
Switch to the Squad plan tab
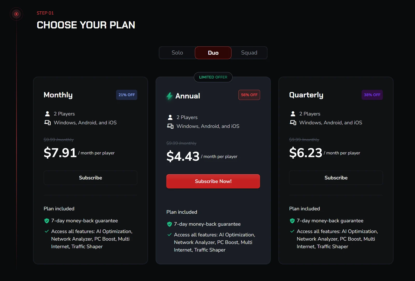tap(249, 53)
